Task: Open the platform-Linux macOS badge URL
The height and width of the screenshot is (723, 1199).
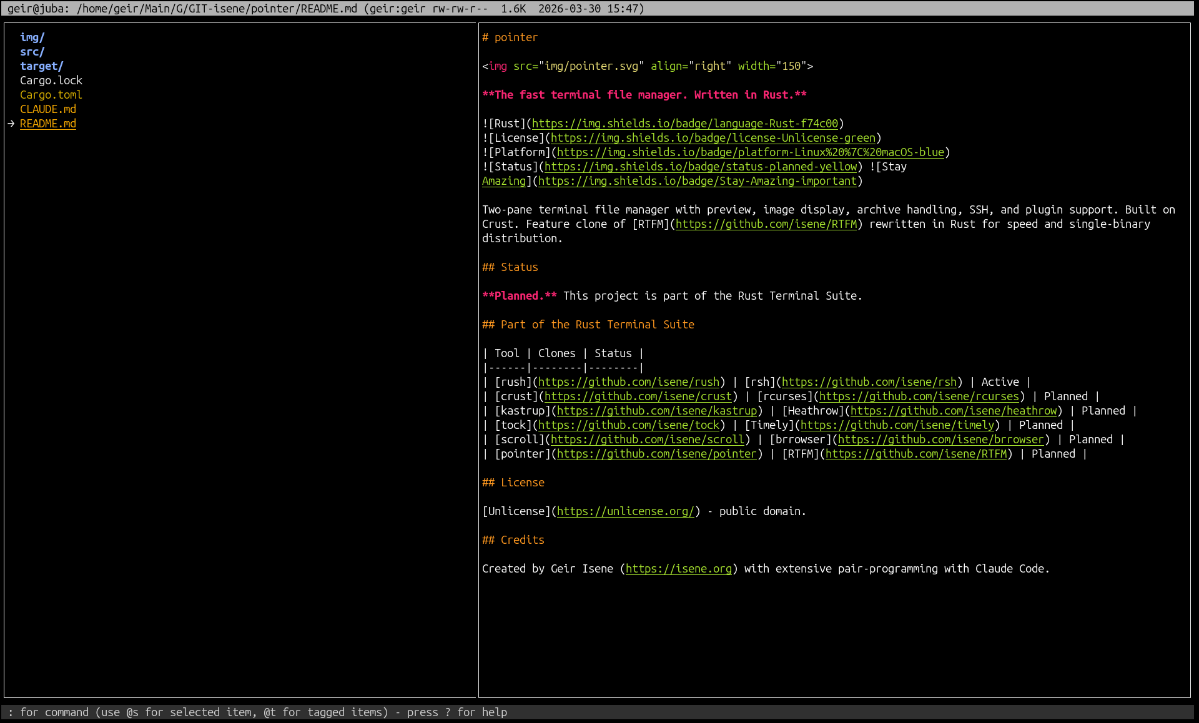Action: pyautogui.click(x=751, y=152)
